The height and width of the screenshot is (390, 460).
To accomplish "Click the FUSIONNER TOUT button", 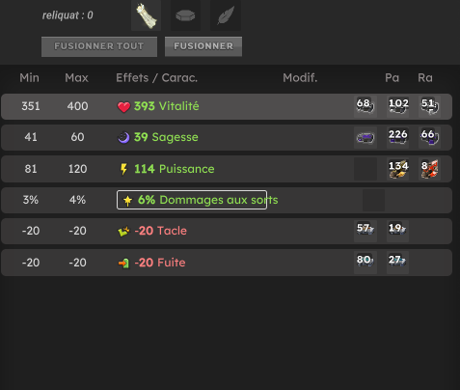I will (x=99, y=46).
